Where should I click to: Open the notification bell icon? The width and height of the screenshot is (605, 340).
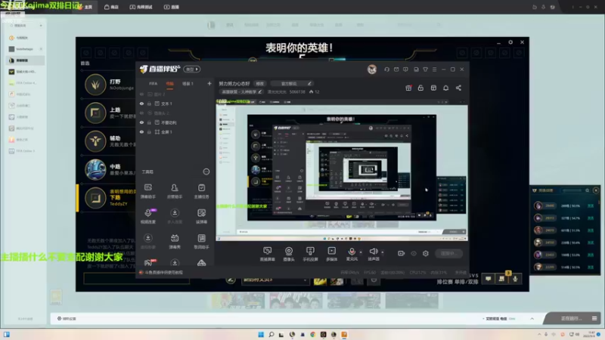445,88
